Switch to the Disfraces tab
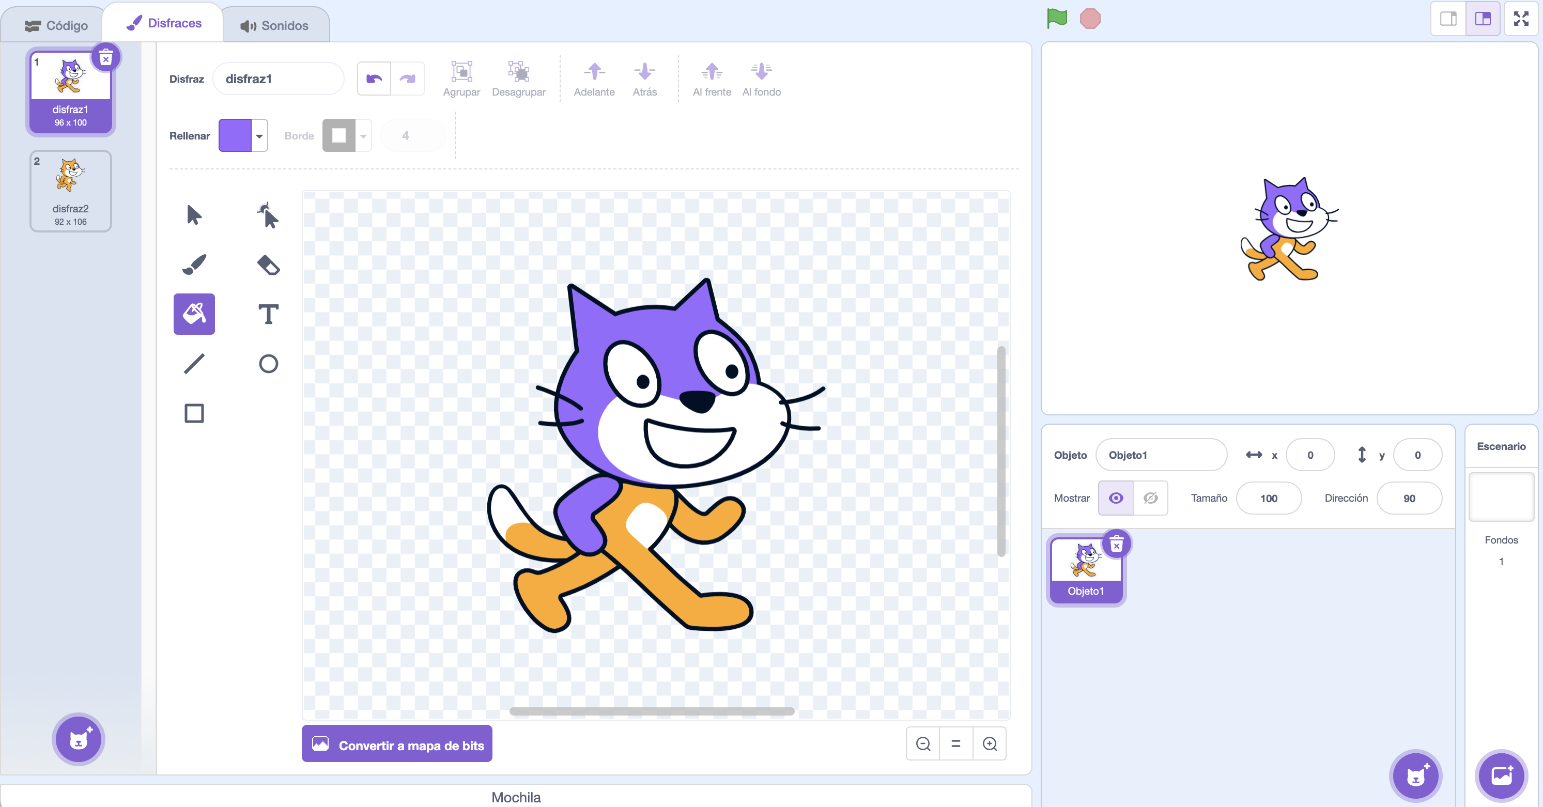The height and width of the screenshot is (807, 1543). click(163, 23)
